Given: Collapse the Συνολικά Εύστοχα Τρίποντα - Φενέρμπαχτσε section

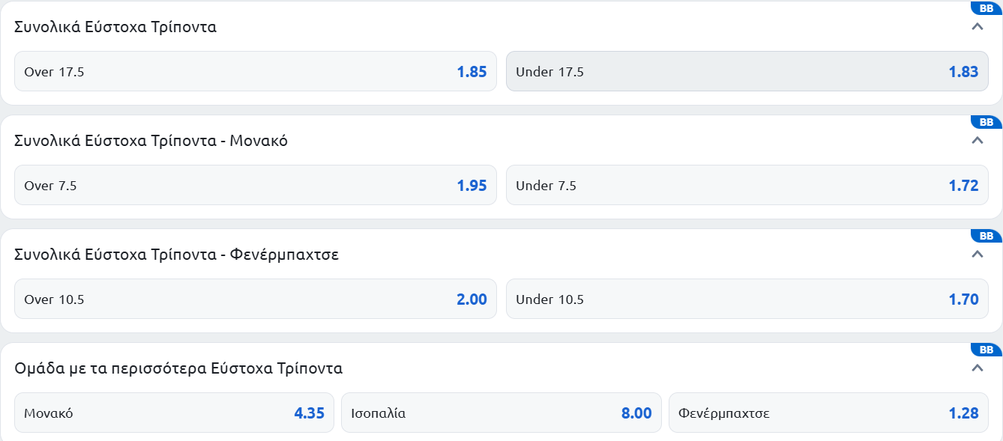Looking at the screenshot, I should (x=977, y=254).
